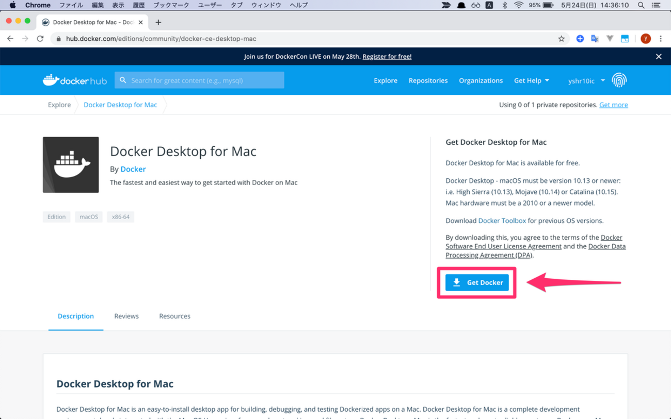Screen dimensions: 671x419
Task: Click the input source A icon
Action: pyautogui.click(x=489, y=5)
